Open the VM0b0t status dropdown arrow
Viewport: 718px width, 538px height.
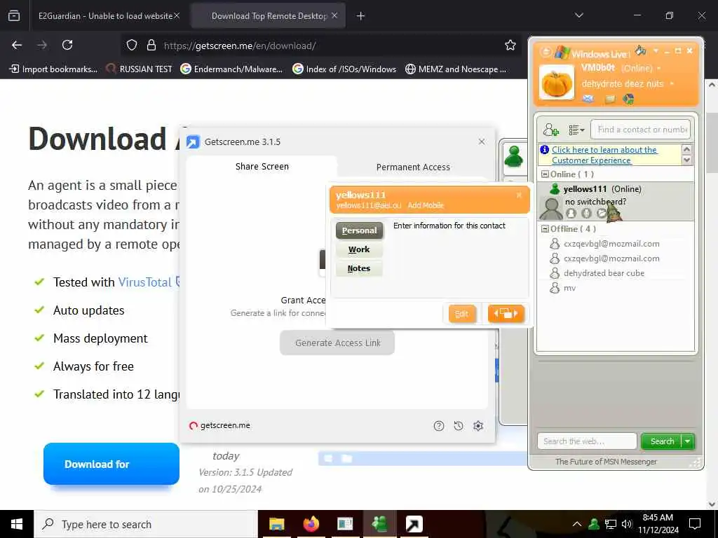pos(659,68)
